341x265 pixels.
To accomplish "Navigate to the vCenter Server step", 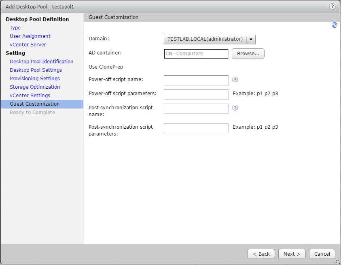I will pos(28,45).
